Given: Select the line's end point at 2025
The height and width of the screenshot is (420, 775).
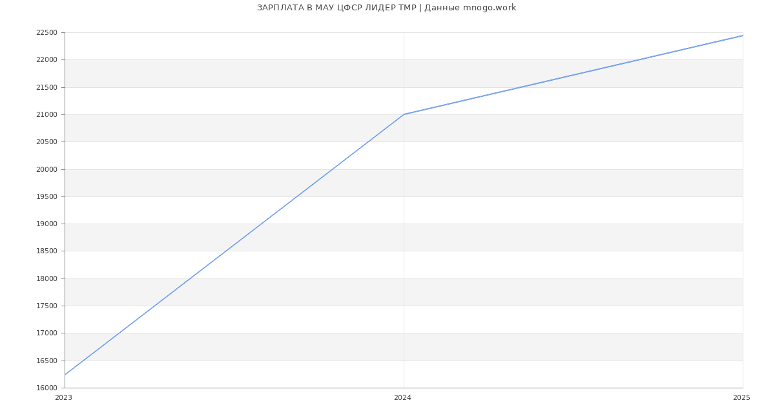Looking at the screenshot, I should pos(742,36).
